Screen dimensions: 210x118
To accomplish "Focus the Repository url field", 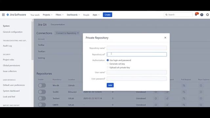I will click(x=137, y=54).
